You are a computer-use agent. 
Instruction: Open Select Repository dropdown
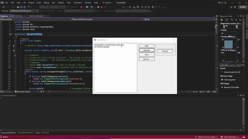(x=230, y=137)
